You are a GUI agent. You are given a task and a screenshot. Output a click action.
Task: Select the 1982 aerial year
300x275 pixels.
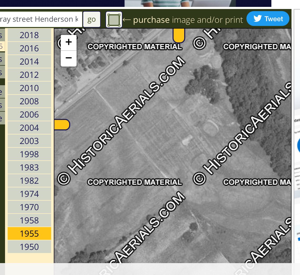tap(29, 181)
